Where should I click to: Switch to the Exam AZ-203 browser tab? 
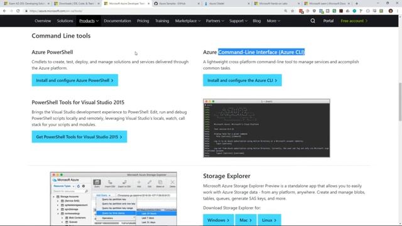[26, 4]
